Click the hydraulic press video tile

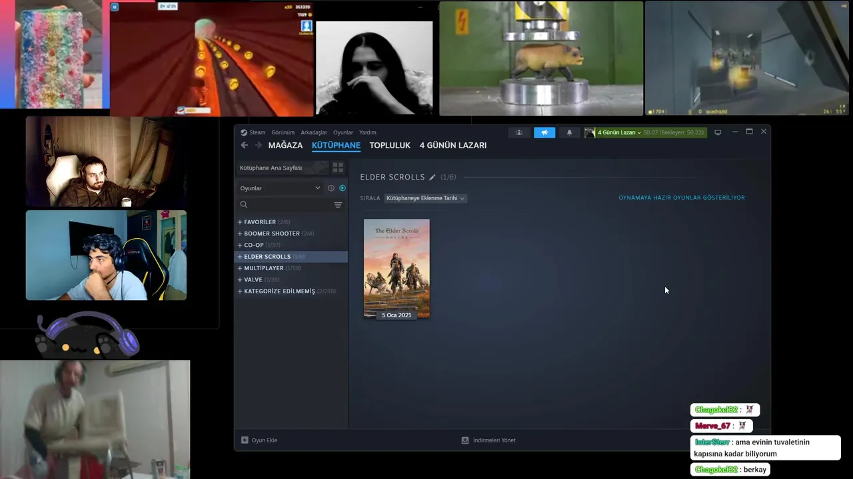tap(541, 59)
